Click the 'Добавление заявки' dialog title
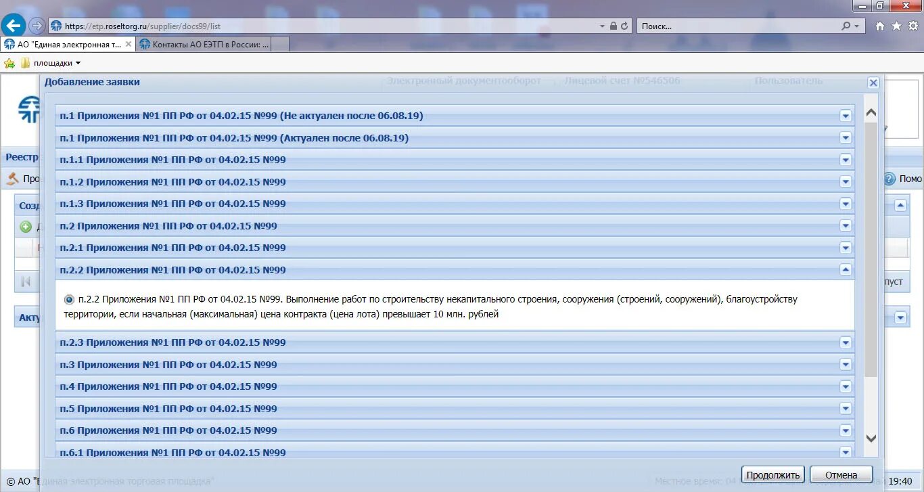 coord(92,82)
